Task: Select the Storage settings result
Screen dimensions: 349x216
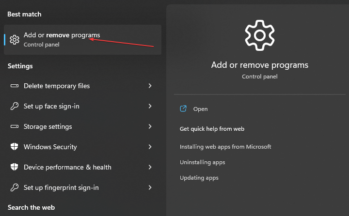Action: [48, 126]
